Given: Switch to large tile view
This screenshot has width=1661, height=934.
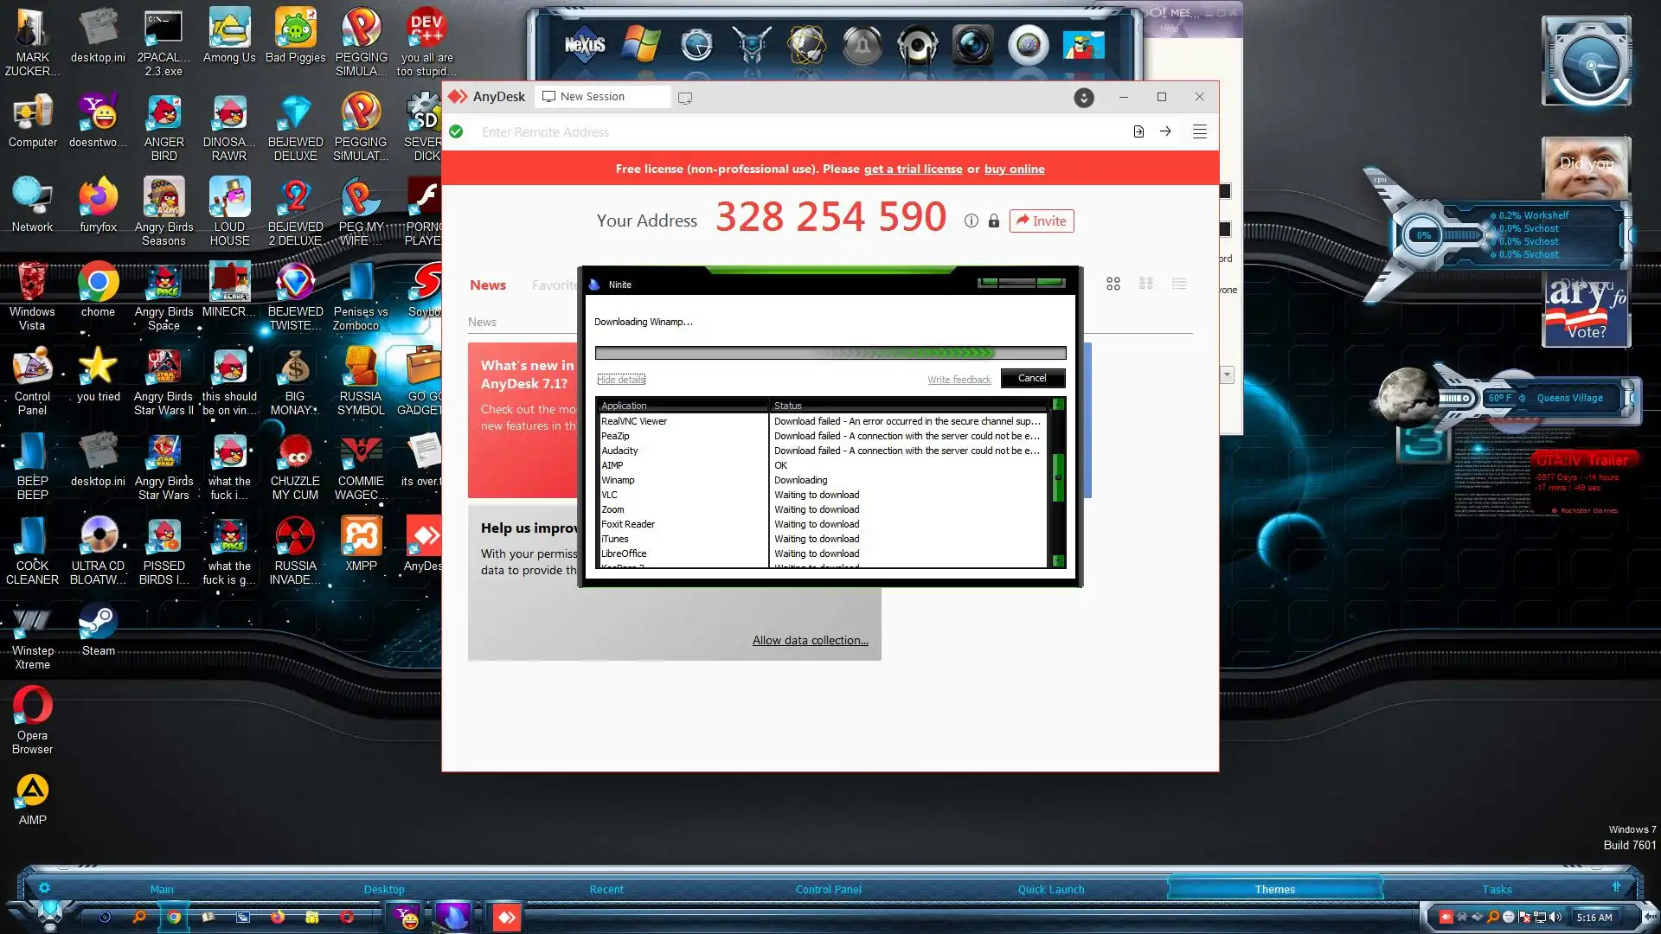Looking at the screenshot, I should (1113, 284).
